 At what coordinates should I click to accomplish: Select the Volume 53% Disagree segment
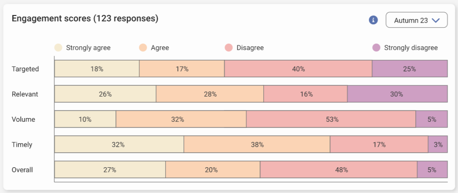click(331, 119)
